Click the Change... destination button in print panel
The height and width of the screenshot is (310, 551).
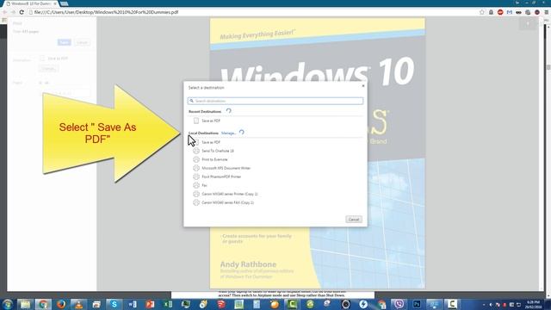(48, 69)
